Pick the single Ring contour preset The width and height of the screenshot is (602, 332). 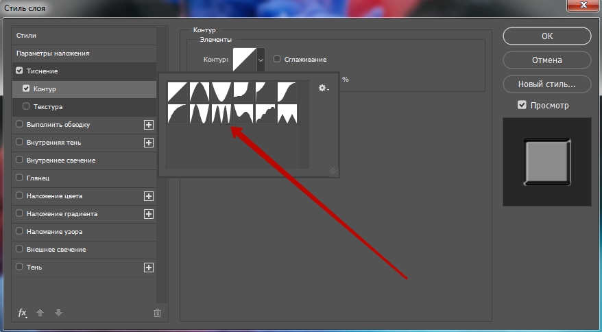[x=200, y=114]
